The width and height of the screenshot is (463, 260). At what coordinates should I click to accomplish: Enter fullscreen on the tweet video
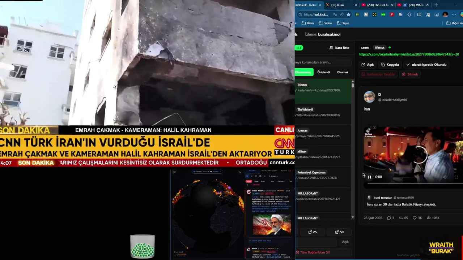(456, 177)
